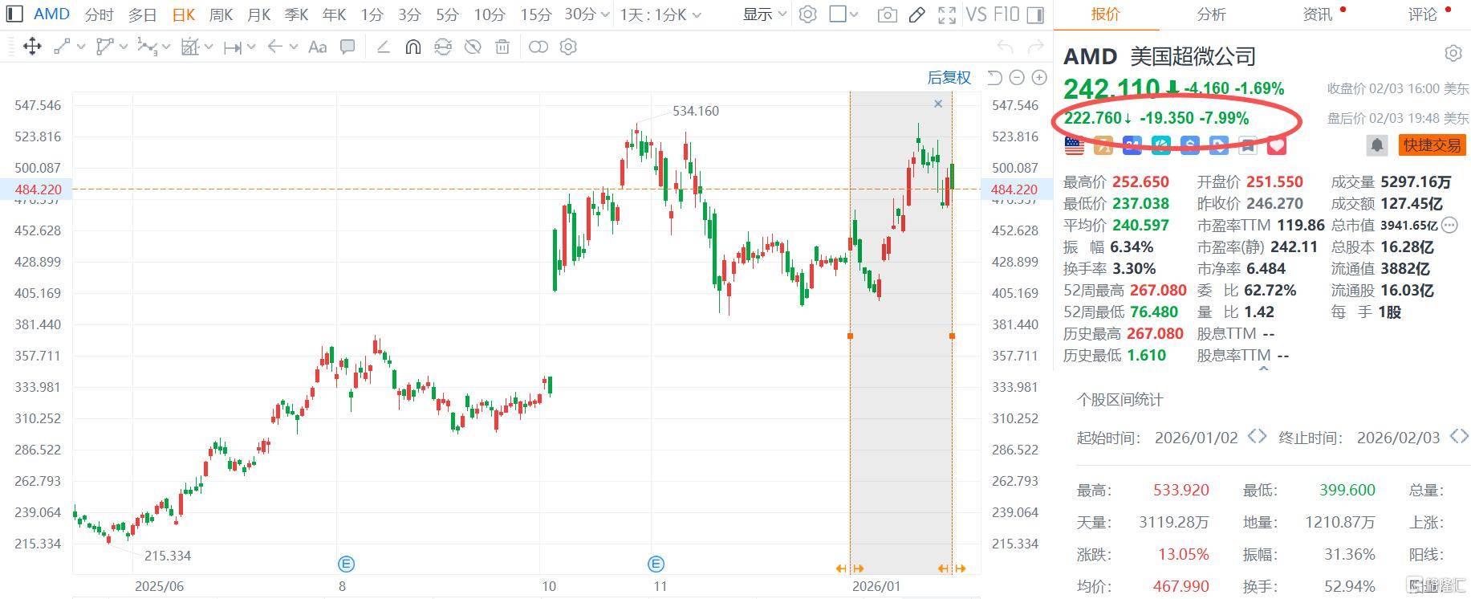
Task: Select the magnet snap drawing tool
Action: pyautogui.click(x=412, y=47)
